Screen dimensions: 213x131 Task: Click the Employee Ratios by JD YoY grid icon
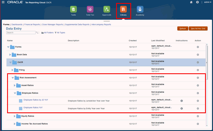21,101
